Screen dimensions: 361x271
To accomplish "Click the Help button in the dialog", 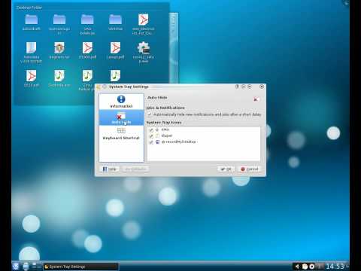I will [x=110, y=169].
